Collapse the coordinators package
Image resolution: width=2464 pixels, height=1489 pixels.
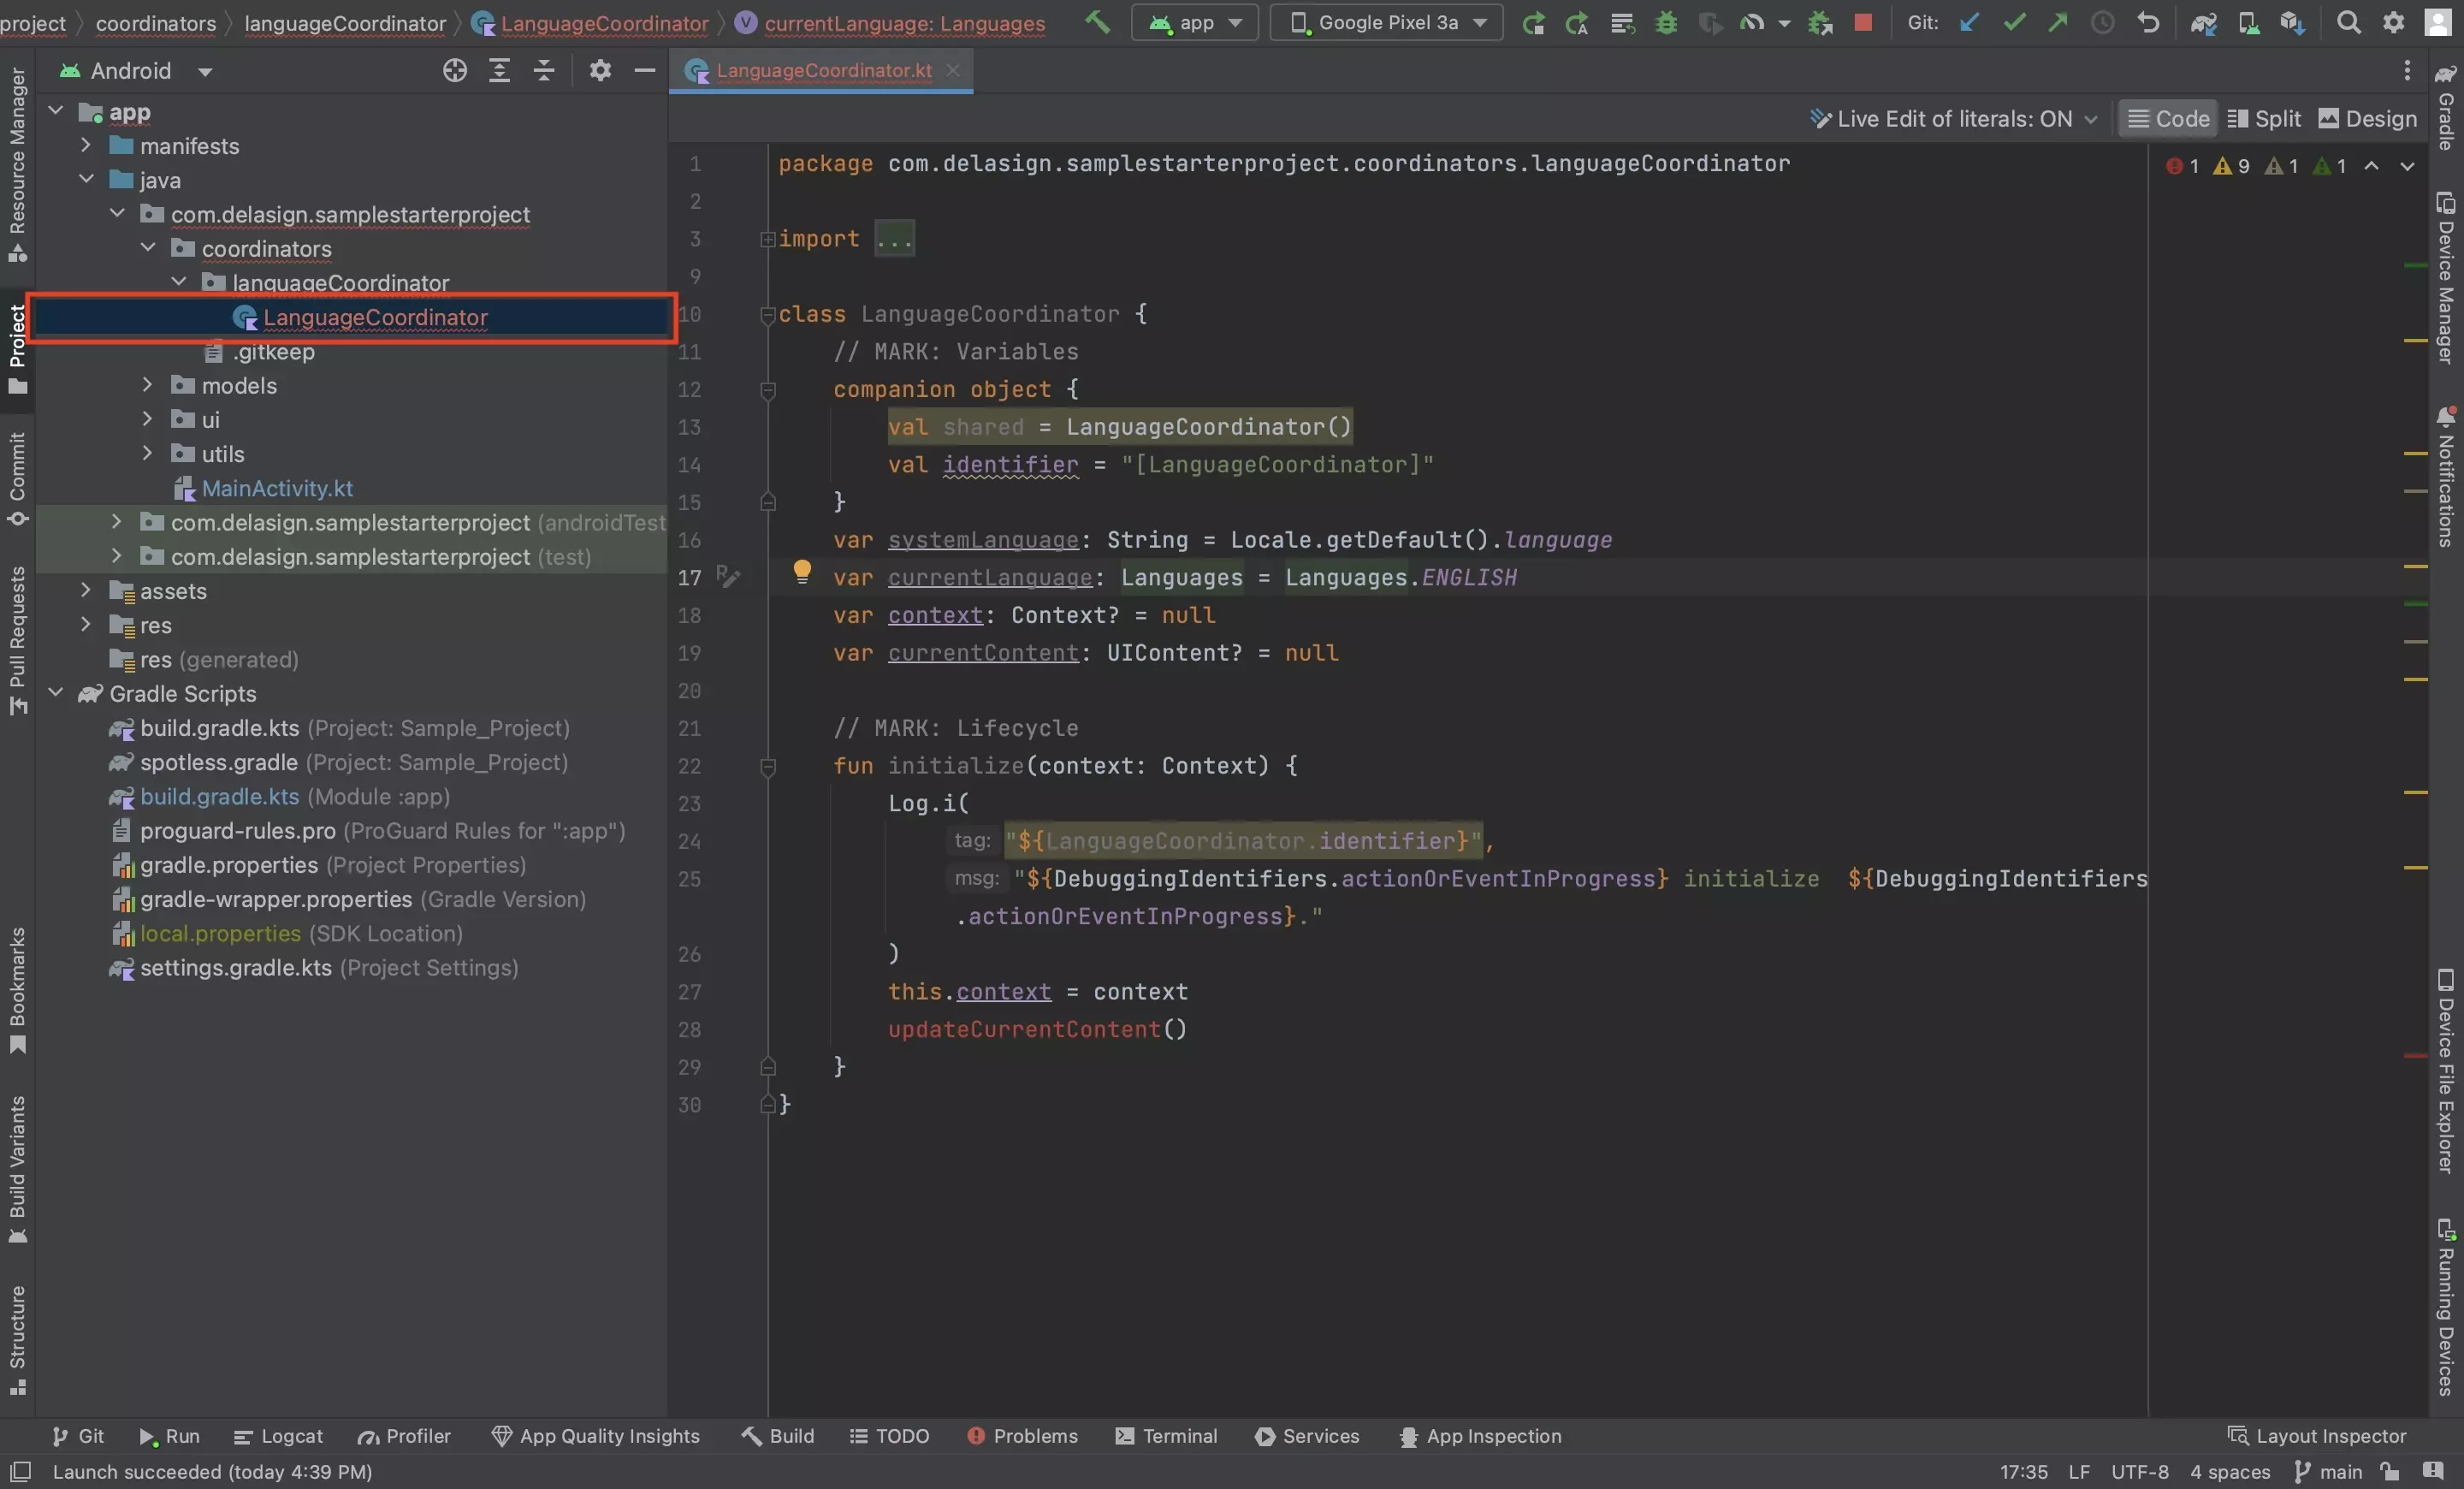click(x=148, y=248)
